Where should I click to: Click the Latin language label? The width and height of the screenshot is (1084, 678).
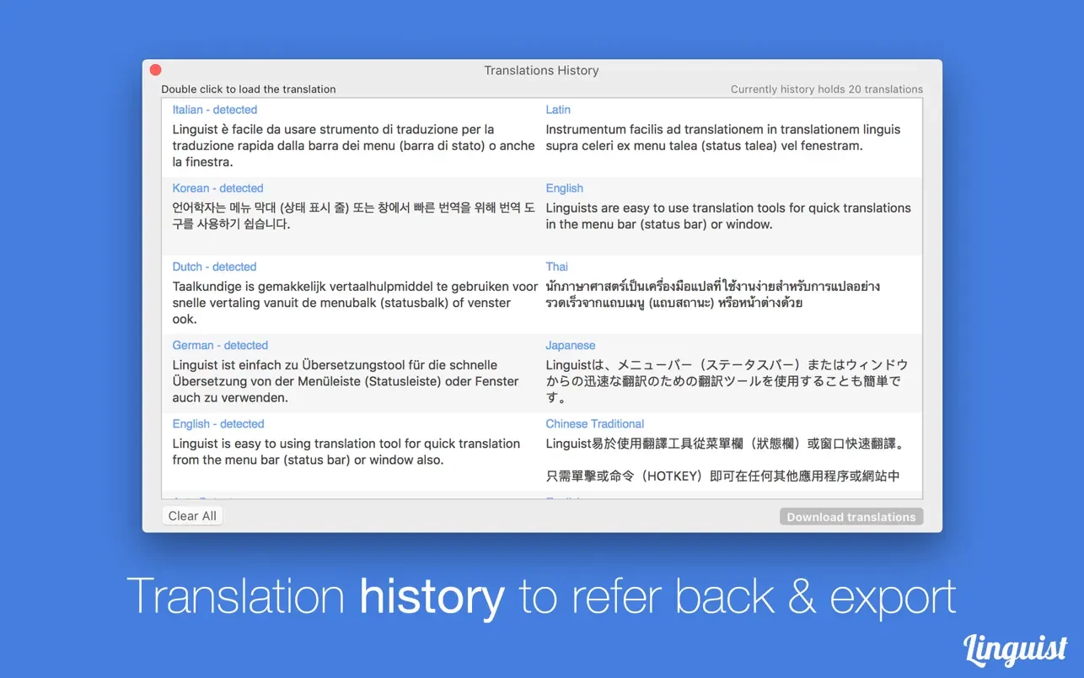click(558, 110)
